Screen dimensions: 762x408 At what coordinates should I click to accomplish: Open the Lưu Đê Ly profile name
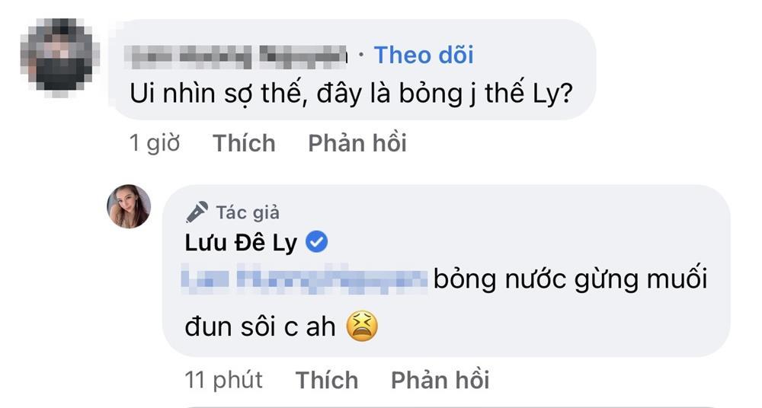pos(242,243)
